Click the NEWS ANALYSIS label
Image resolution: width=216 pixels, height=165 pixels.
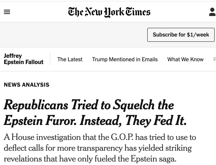(27, 85)
